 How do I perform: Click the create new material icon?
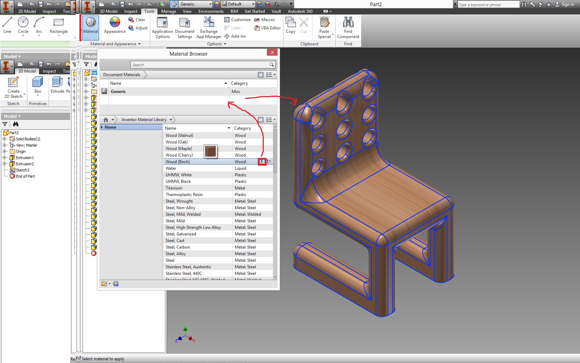pos(116,284)
